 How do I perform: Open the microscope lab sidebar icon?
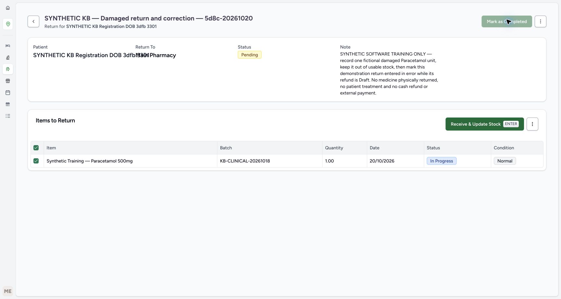(8, 57)
